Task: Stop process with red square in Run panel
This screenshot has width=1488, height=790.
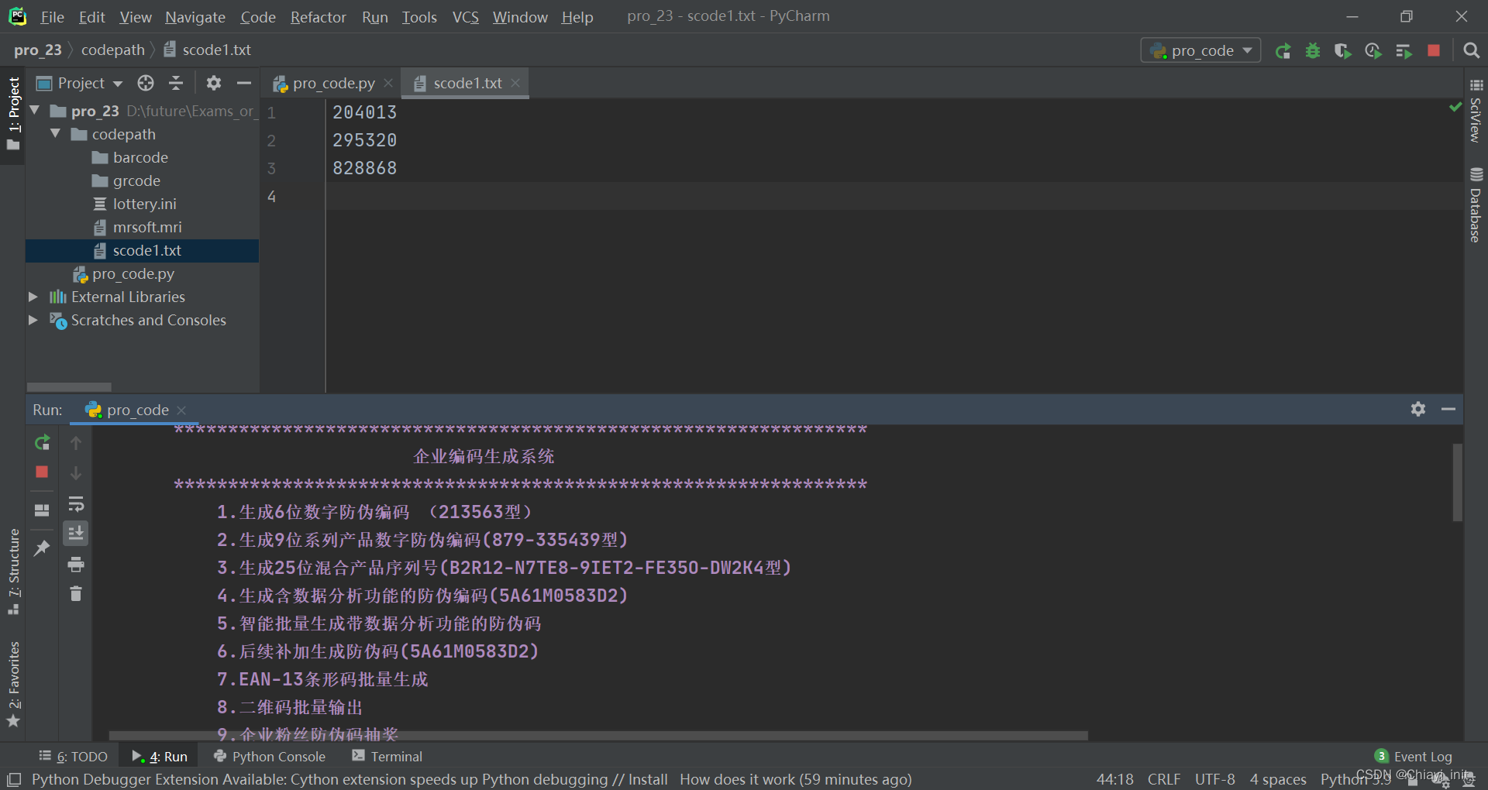Action: pyautogui.click(x=42, y=472)
